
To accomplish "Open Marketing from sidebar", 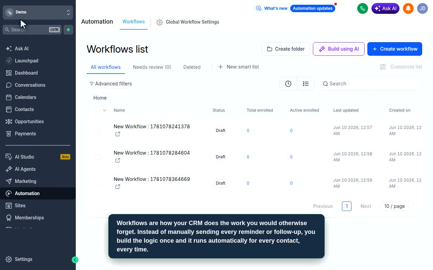I will pos(38,181).
